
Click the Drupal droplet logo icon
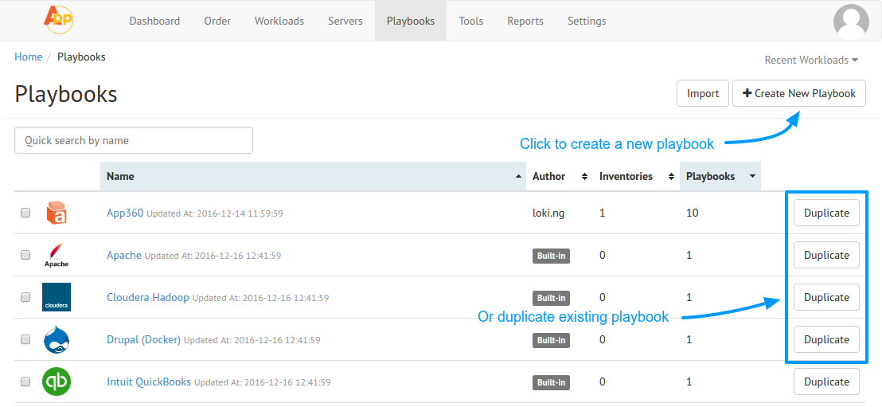click(x=57, y=340)
